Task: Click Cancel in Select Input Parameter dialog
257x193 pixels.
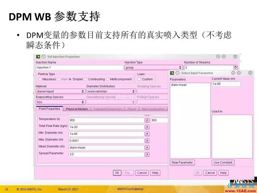Action: tap(210, 173)
